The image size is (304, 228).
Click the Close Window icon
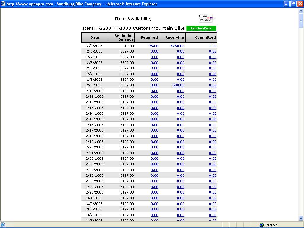[x=206, y=18]
